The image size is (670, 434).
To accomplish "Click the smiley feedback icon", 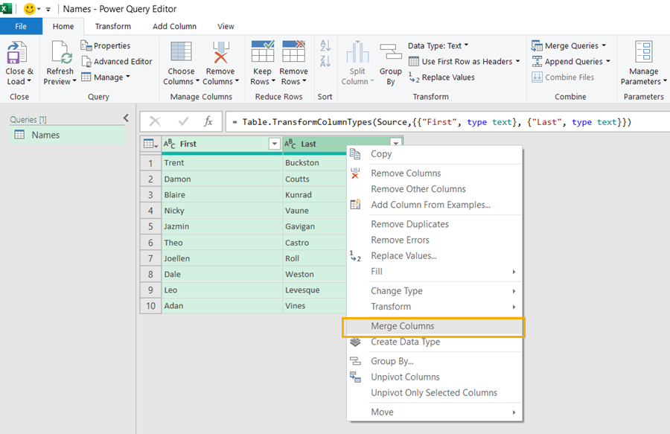I will (30, 8).
